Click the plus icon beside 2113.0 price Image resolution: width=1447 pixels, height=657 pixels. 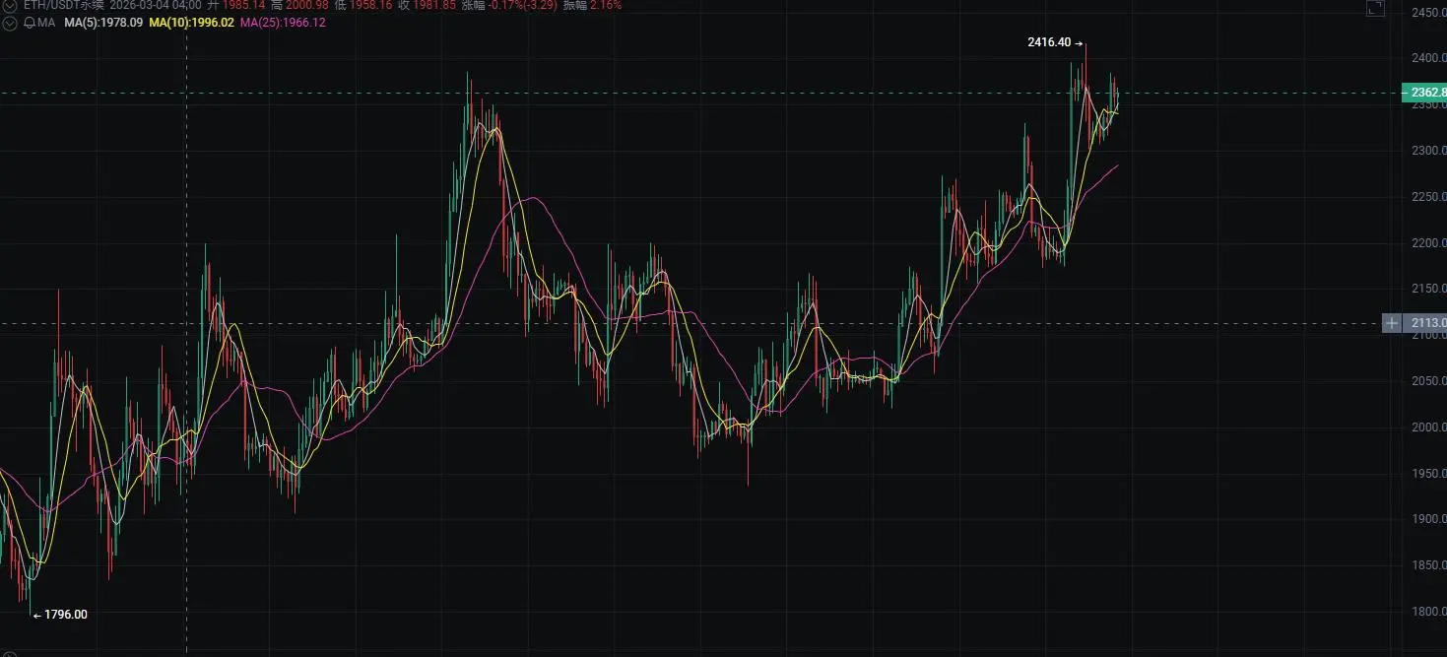1391,323
